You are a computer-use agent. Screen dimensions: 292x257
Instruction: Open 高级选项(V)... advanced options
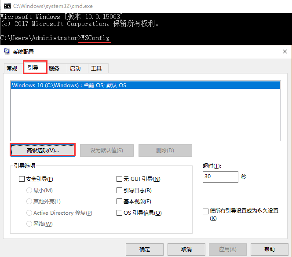pyautogui.click(x=43, y=150)
